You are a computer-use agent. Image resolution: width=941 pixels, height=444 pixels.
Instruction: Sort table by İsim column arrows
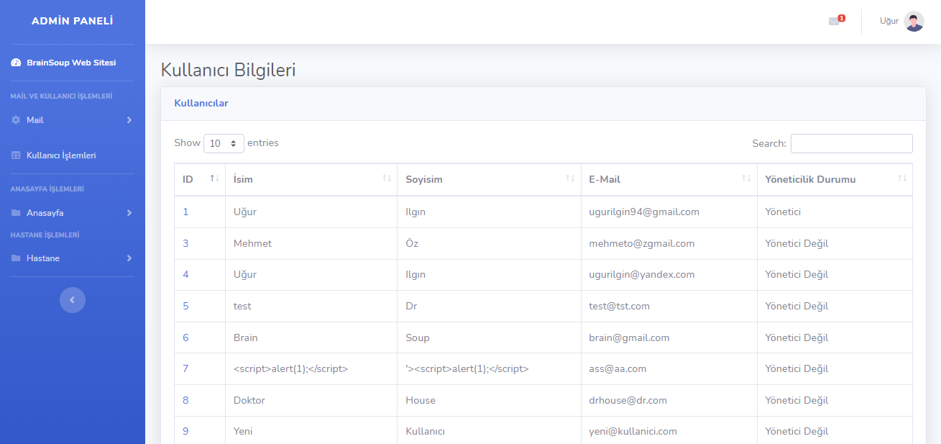coord(387,178)
